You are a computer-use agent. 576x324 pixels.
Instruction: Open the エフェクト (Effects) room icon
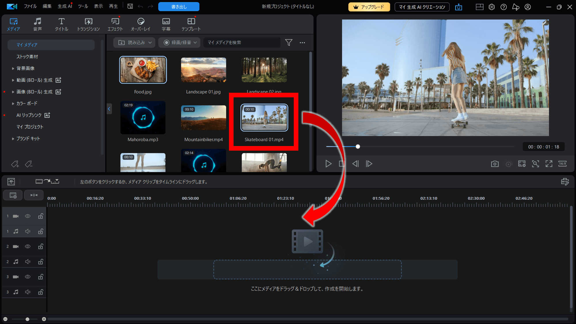click(115, 24)
